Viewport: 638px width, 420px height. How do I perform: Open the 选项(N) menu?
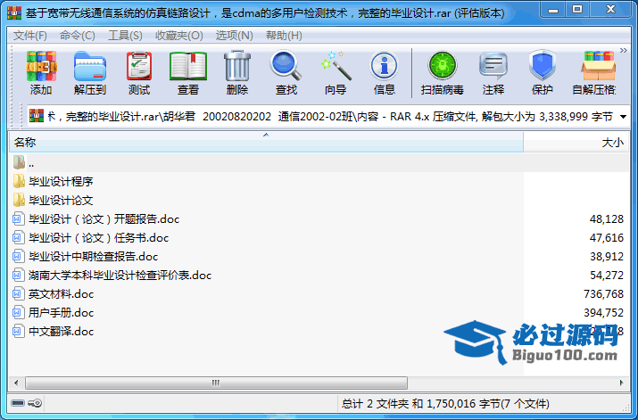tap(233, 35)
